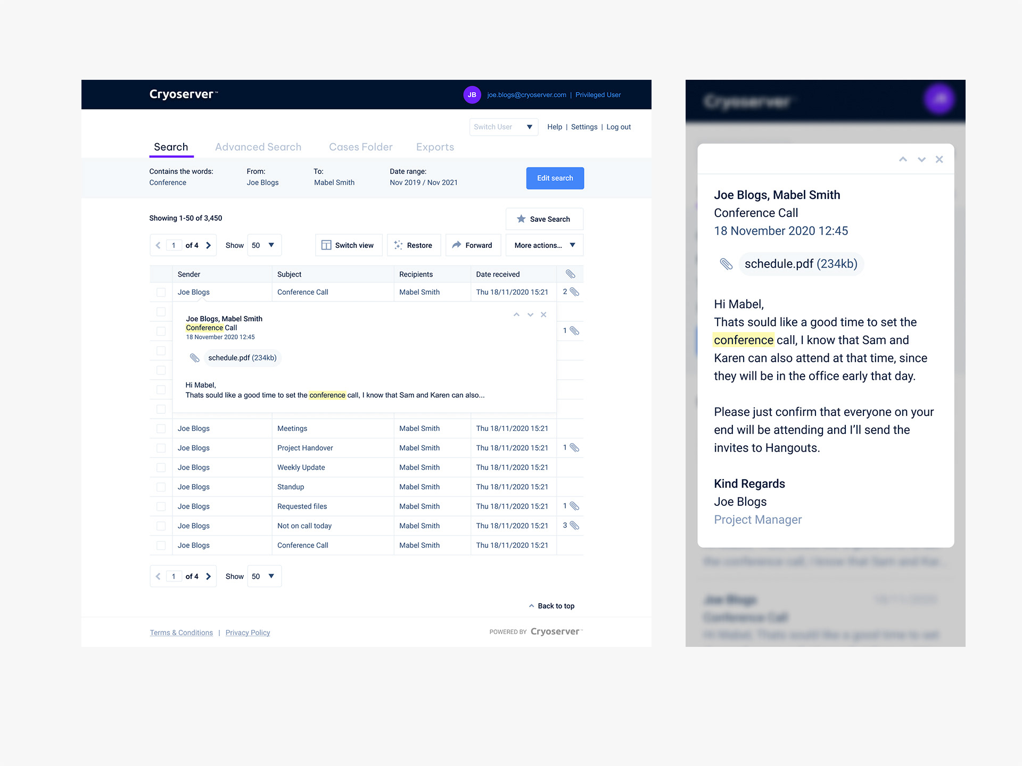
Task: Click paperclip icon beside schedule.pdf in desktop preview
Action: (194, 358)
